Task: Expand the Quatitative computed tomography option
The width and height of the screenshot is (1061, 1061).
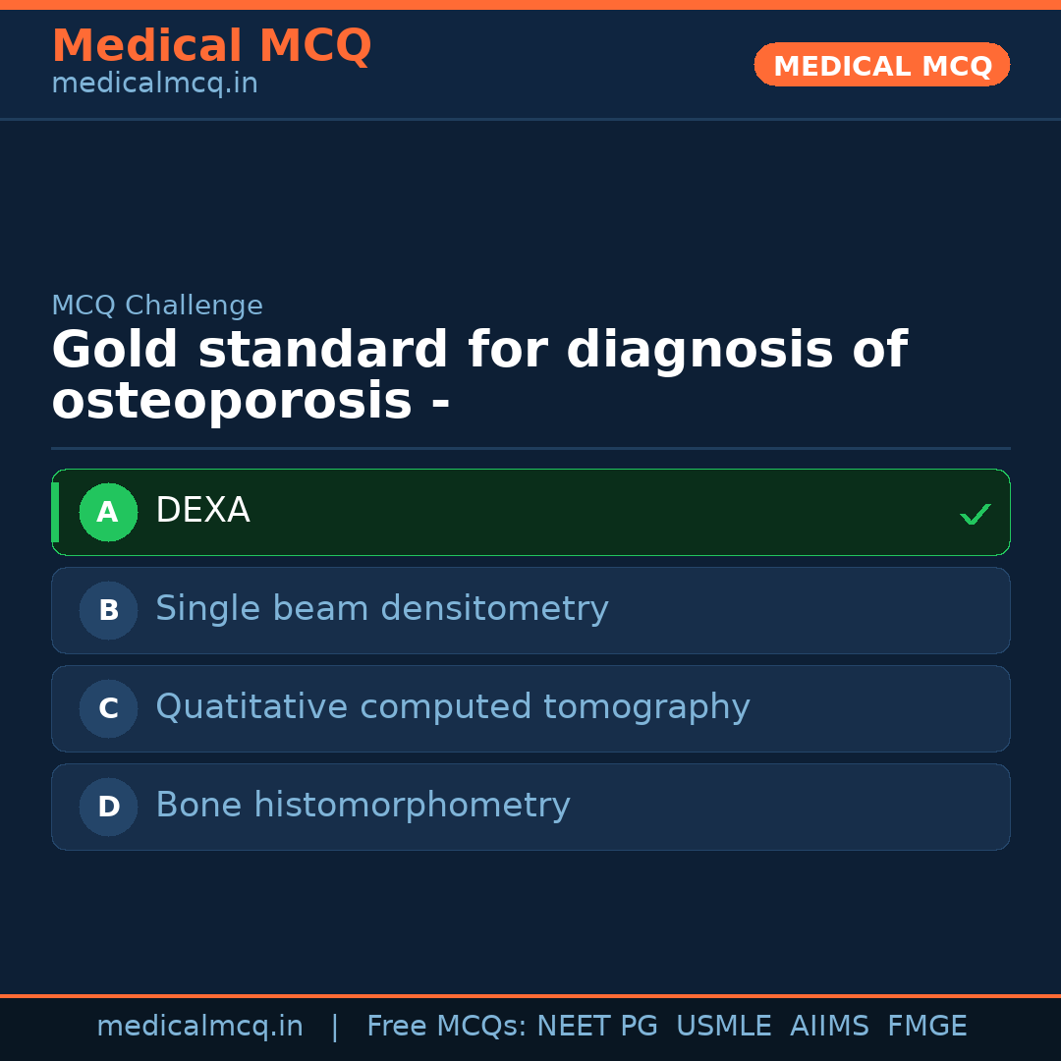Action: click(x=530, y=708)
